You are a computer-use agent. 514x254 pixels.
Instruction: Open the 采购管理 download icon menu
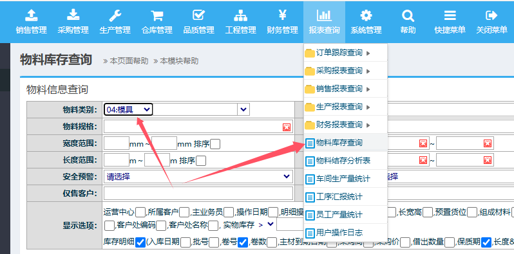coord(73,15)
